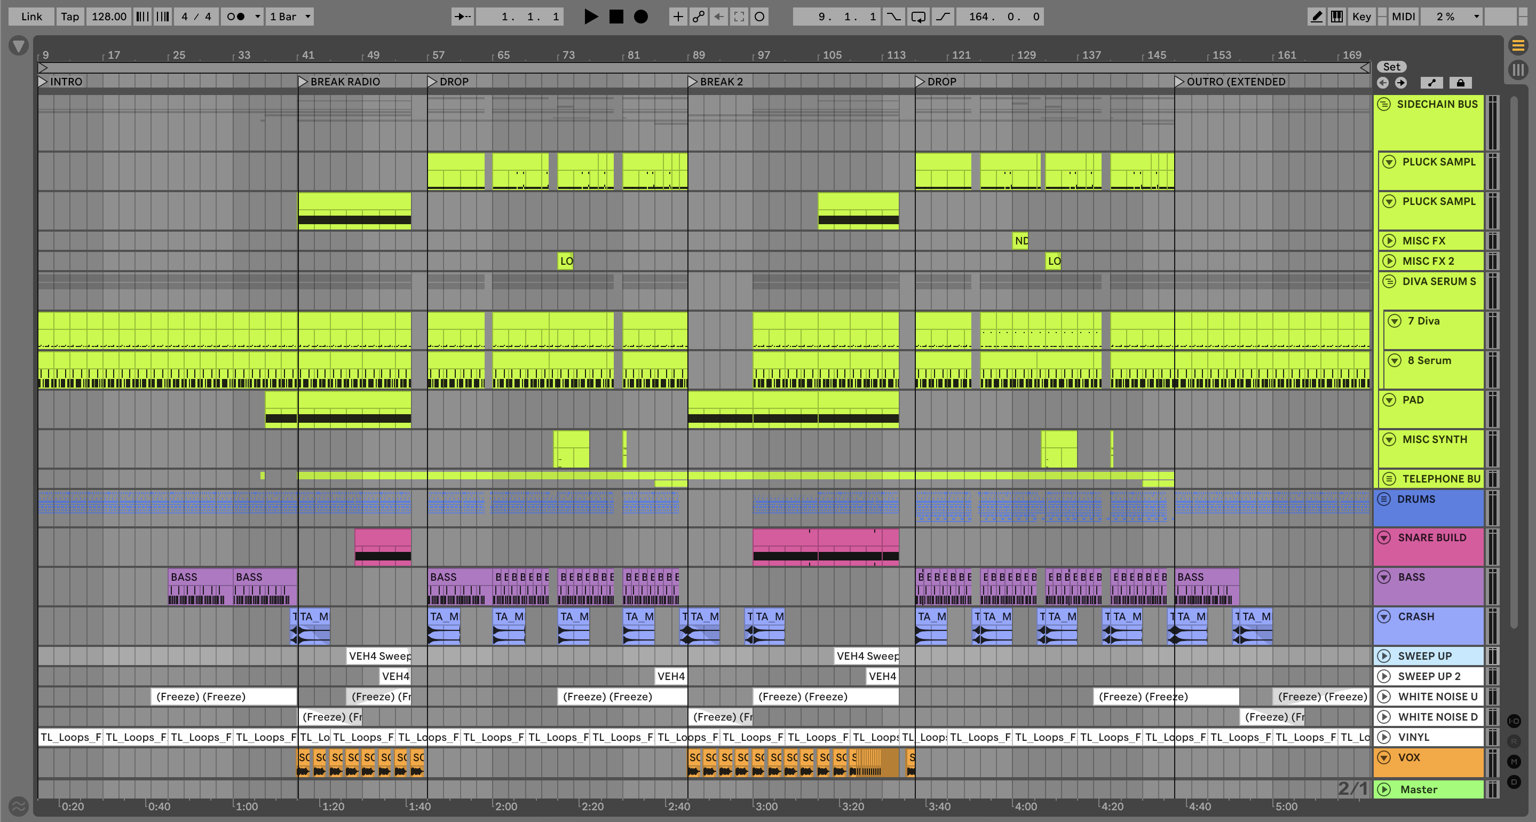Click the 128.00 tempo field
This screenshot has width=1536, height=822.
click(x=108, y=17)
